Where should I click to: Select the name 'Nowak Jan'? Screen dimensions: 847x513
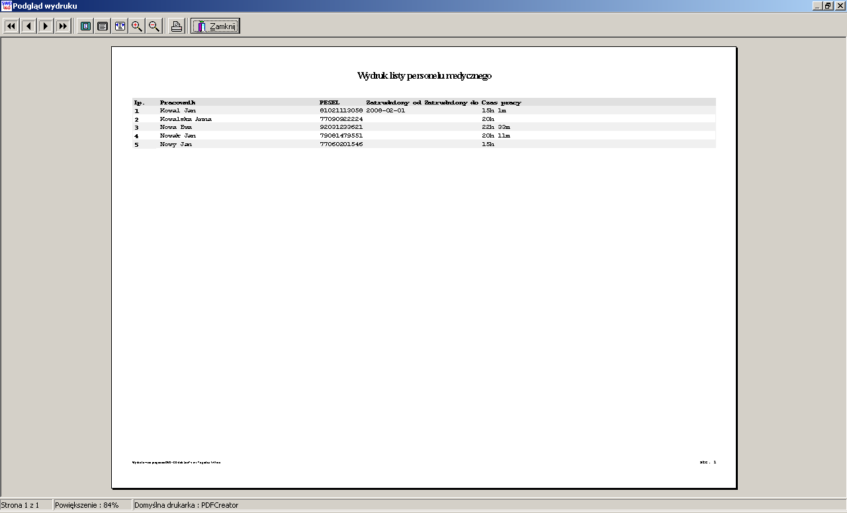[x=178, y=136]
